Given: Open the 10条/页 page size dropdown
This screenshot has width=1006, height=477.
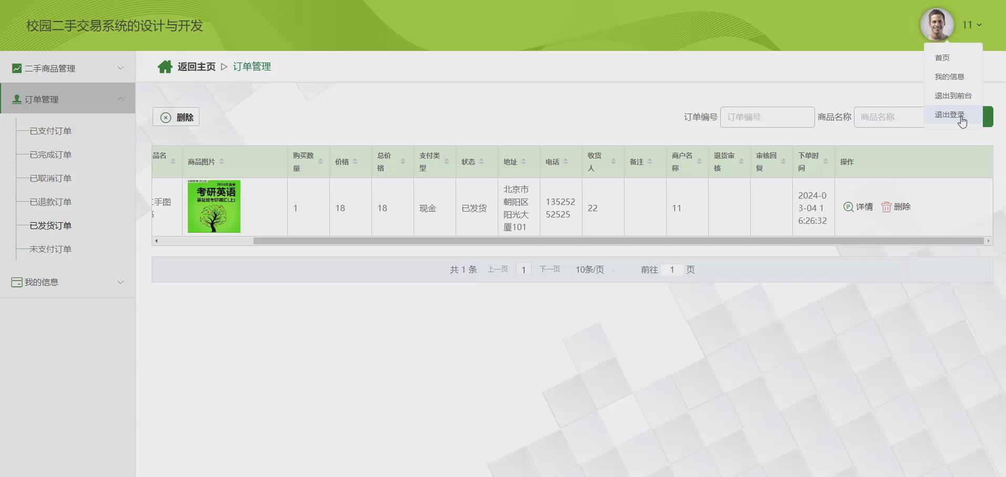Looking at the screenshot, I should [x=596, y=269].
